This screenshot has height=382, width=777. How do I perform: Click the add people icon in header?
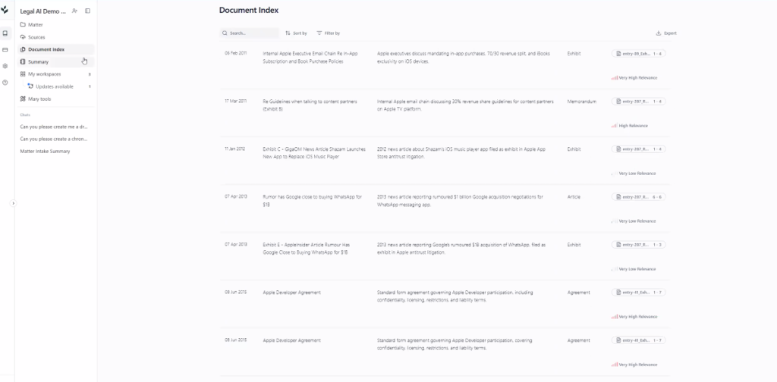point(74,11)
